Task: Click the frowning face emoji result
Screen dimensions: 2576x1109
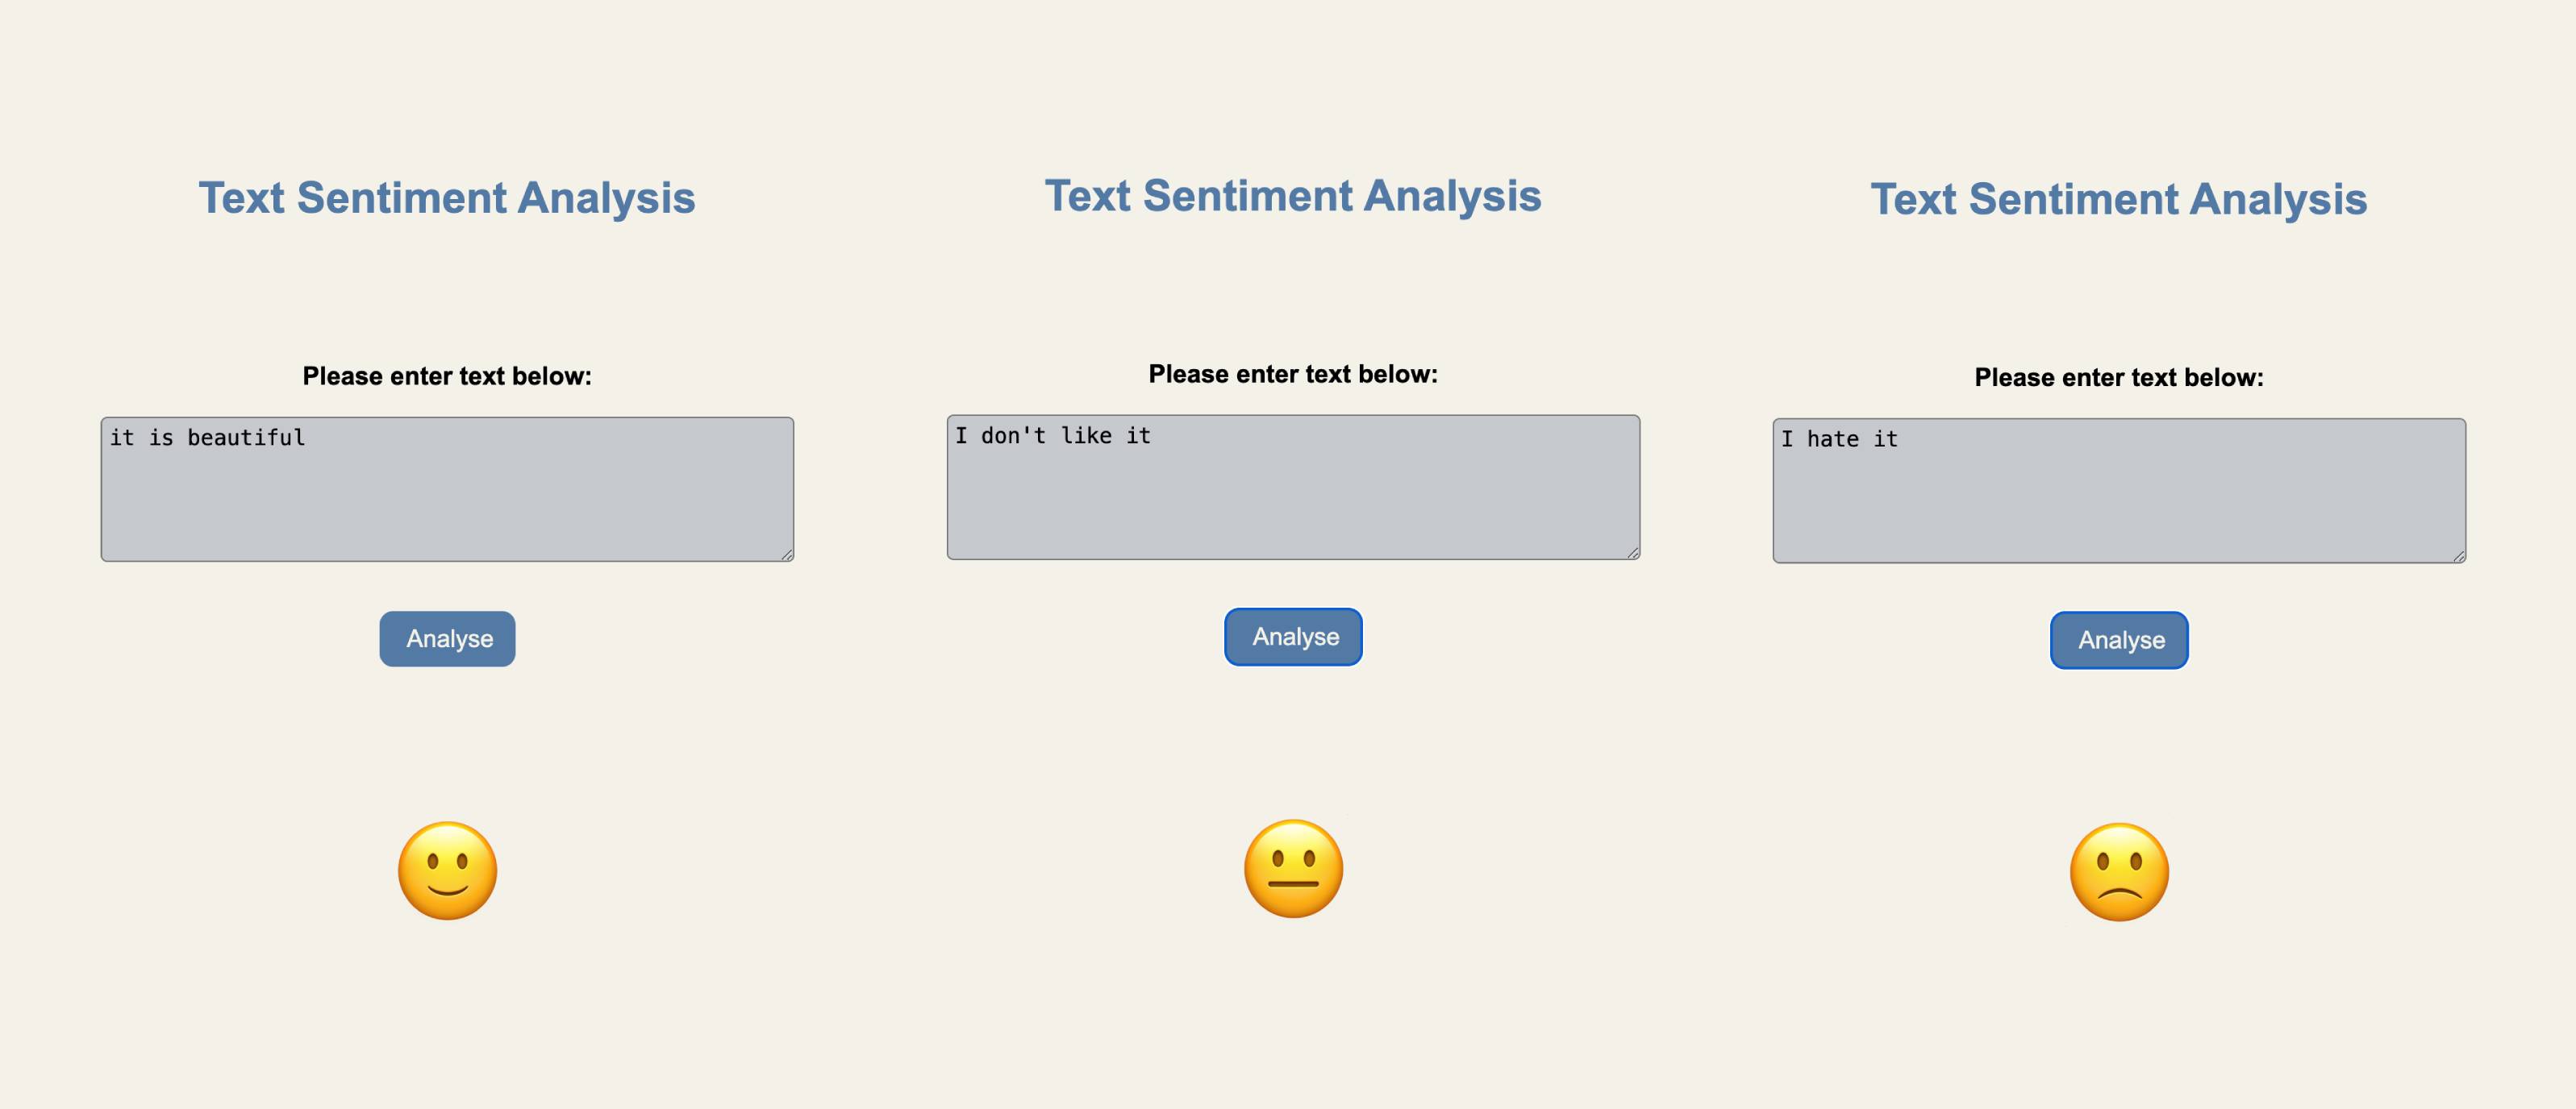Action: 2119,871
